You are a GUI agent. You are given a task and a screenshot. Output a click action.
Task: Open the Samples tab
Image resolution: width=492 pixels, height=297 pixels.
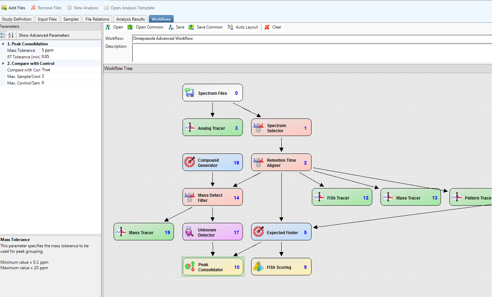pyautogui.click(x=71, y=19)
